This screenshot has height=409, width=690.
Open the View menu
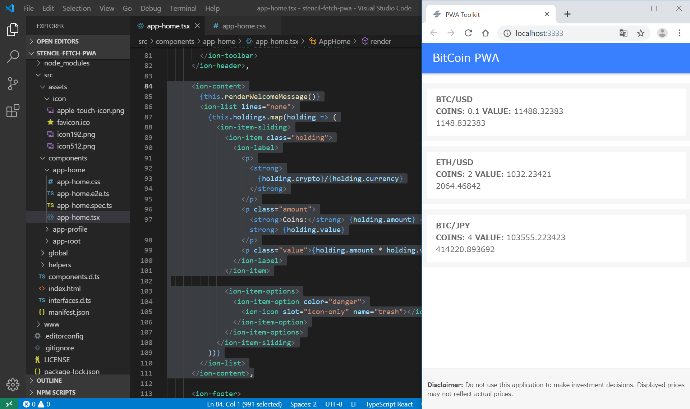pos(107,8)
